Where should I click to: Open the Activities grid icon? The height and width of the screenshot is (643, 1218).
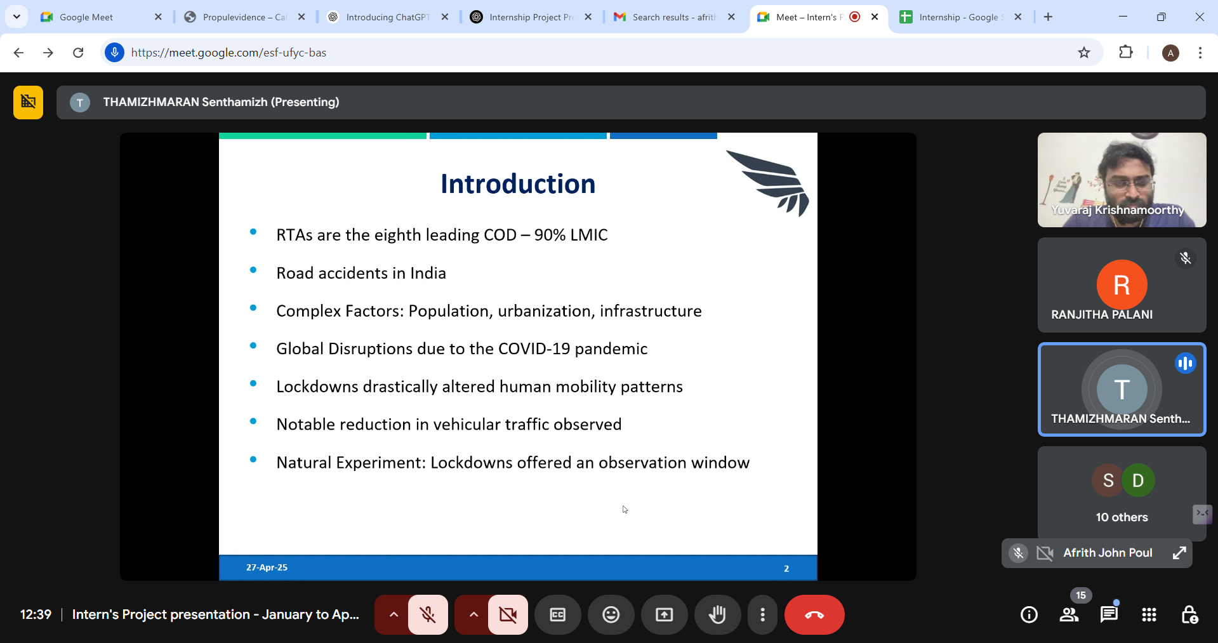[x=1149, y=614]
